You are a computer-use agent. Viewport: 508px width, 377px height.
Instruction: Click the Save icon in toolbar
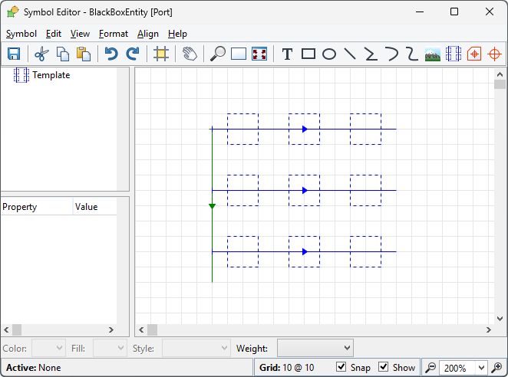point(14,54)
